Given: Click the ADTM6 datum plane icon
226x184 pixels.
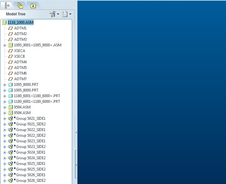Looking at the screenshot, I should point(10,73).
